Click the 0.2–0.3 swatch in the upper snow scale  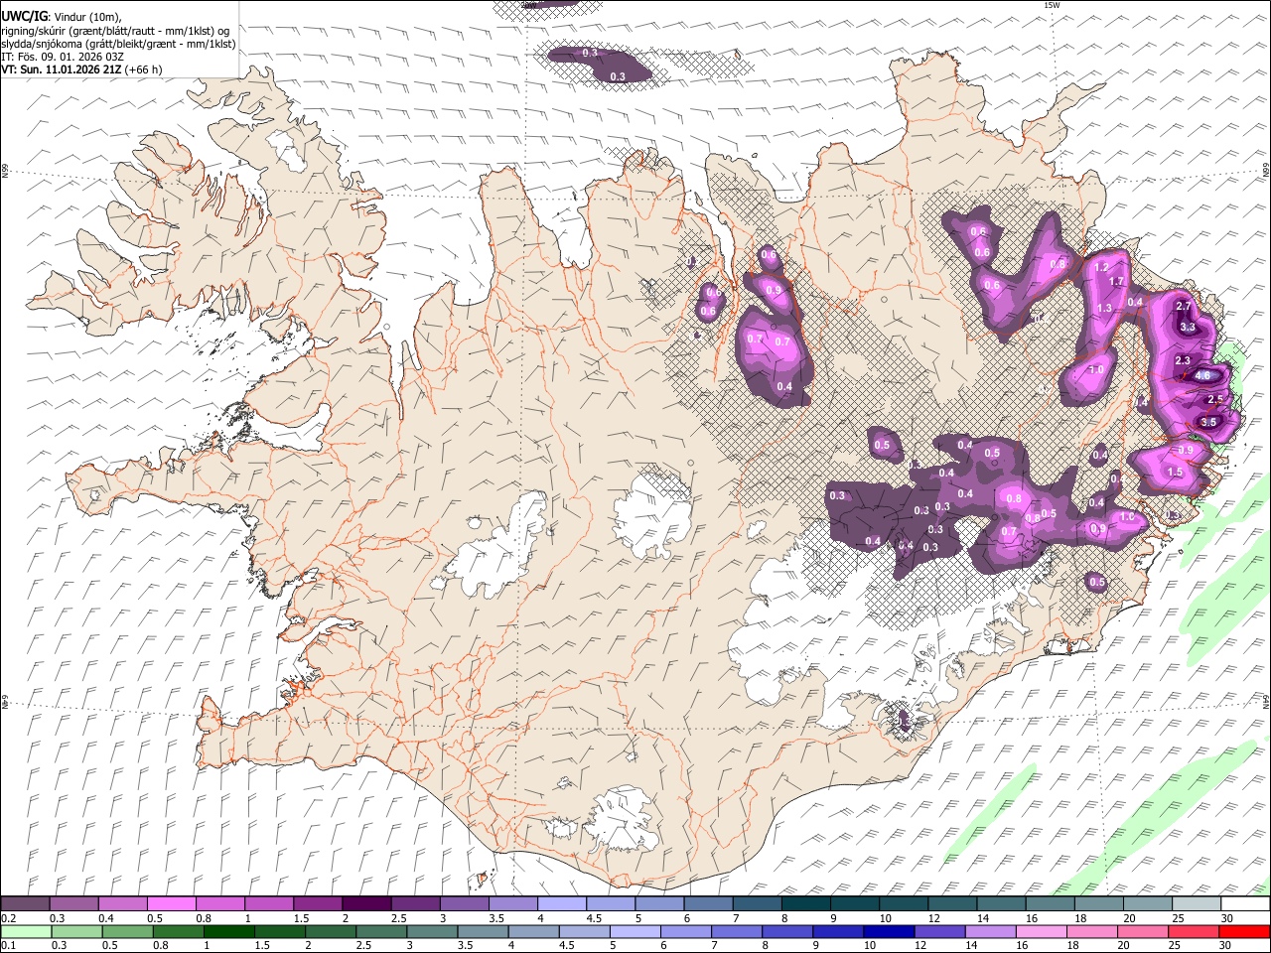pos(25,904)
